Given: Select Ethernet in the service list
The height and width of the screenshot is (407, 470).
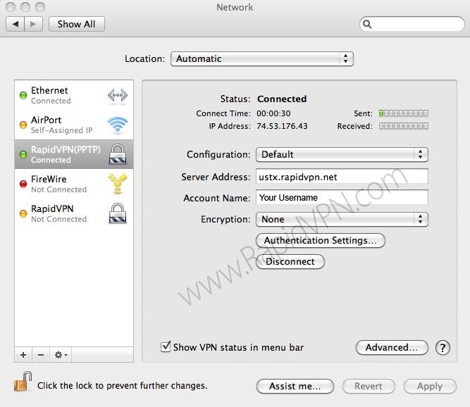Looking at the screenshot, I should [74, 95].
